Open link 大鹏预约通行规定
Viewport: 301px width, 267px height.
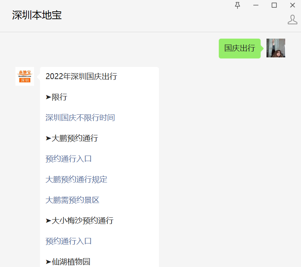coord(76,179)
